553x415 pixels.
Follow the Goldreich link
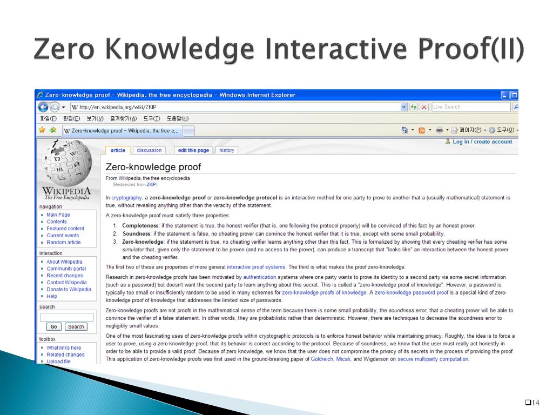322,359
